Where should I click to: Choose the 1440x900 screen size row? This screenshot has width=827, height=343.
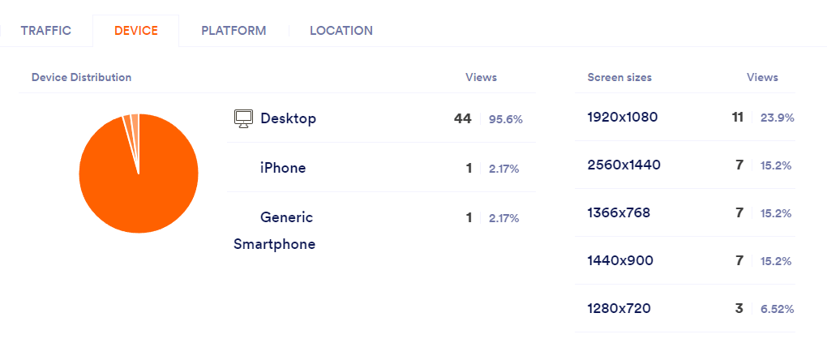coord(620,261)
